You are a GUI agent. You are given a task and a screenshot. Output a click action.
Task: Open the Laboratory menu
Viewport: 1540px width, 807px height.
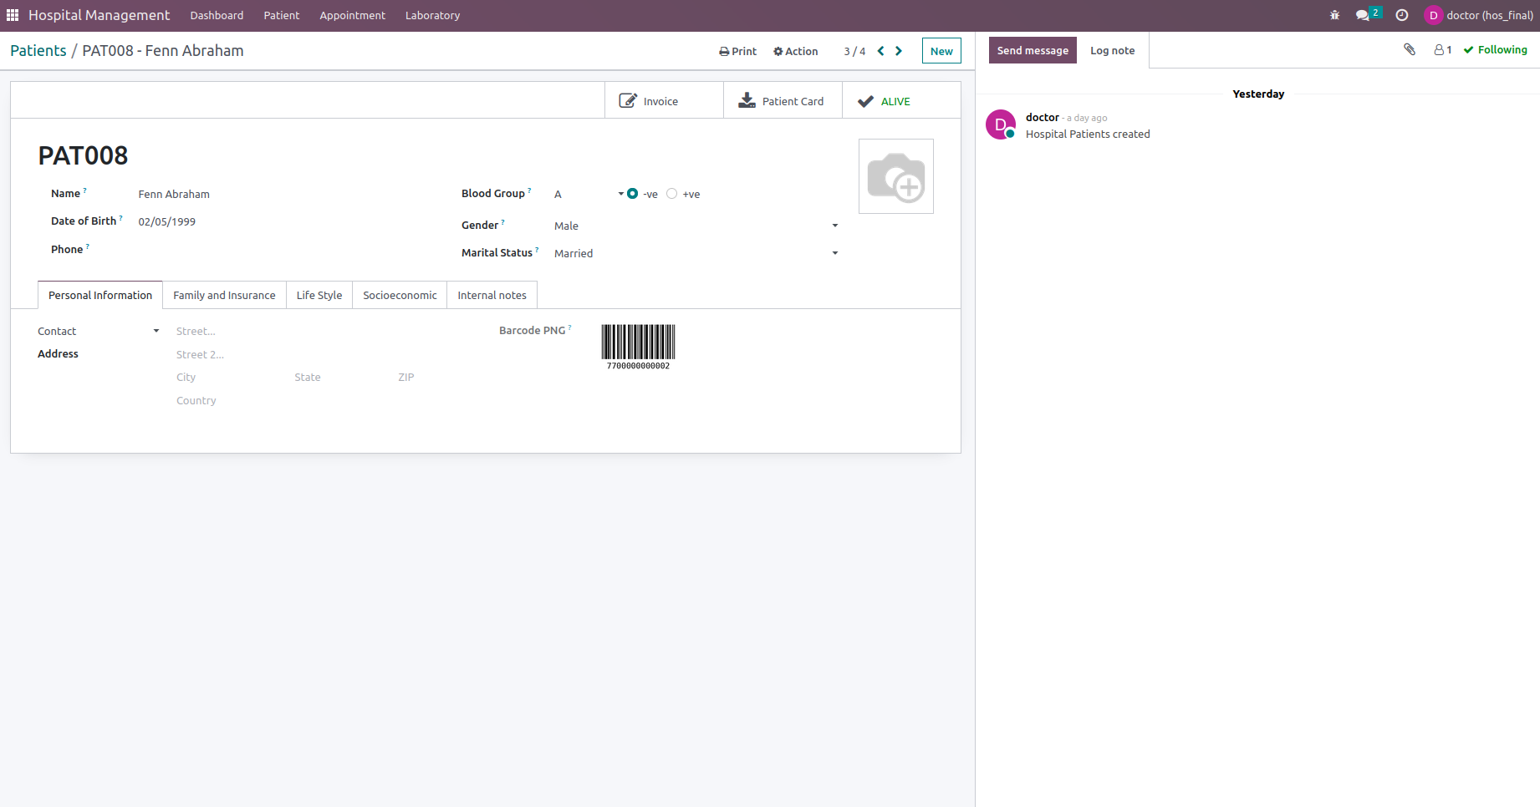432,15
